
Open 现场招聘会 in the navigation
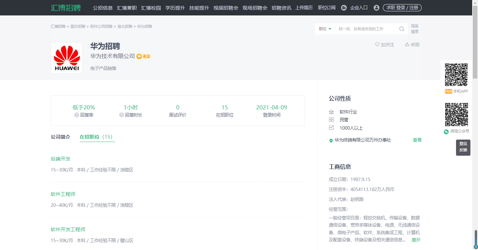coord(255,8)
